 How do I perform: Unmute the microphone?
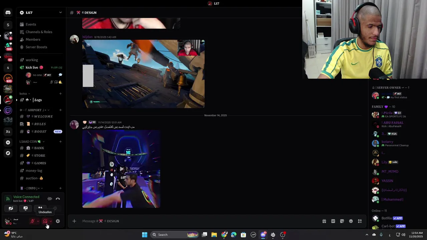tap(32, 221)
